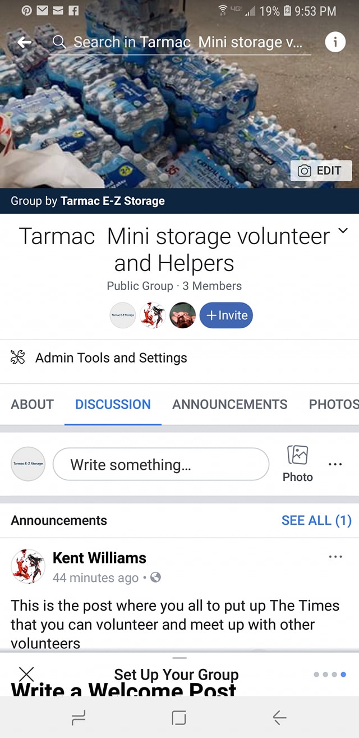
Task: Expand the group title dropdown chevron
Action: [344, 231]
